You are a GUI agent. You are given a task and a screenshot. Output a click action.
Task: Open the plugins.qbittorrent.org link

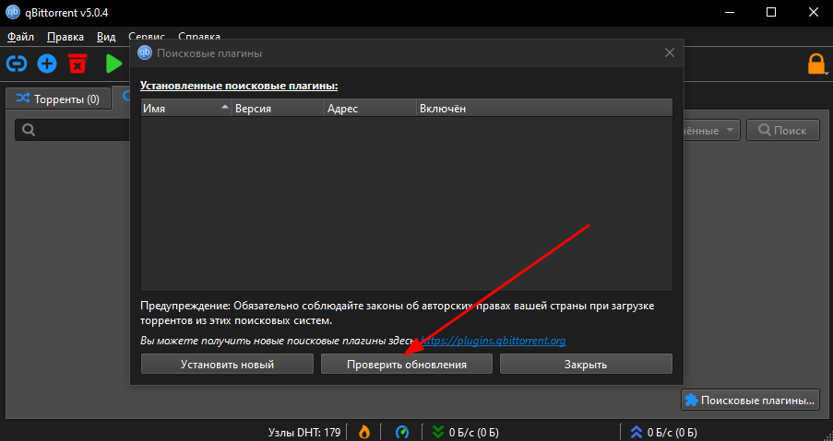(493, 341)
